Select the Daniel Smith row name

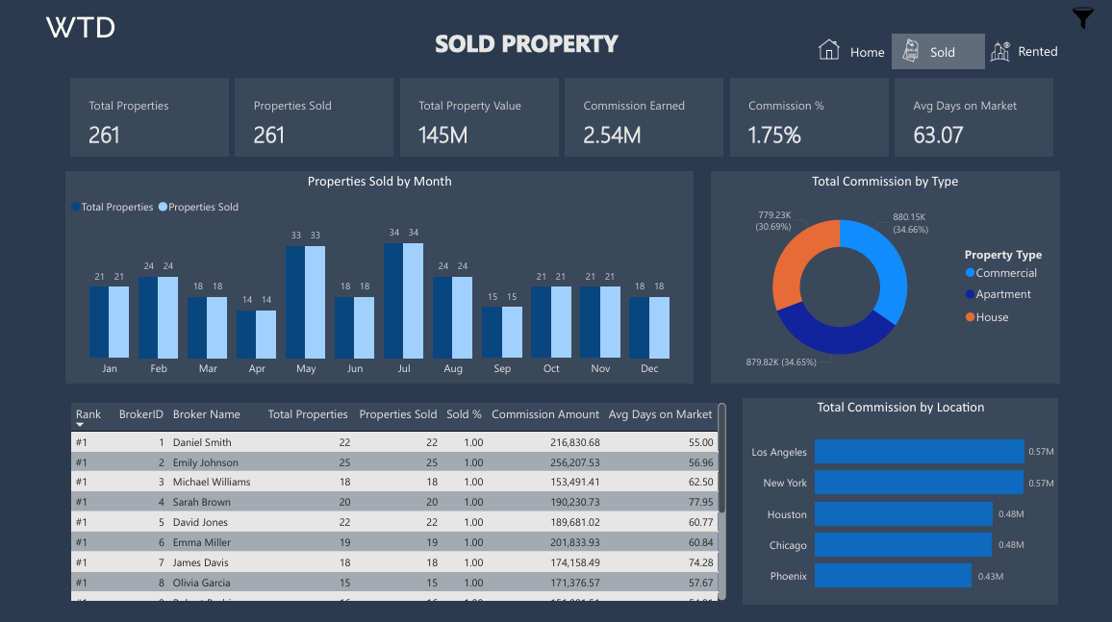[x=202, y=442]
